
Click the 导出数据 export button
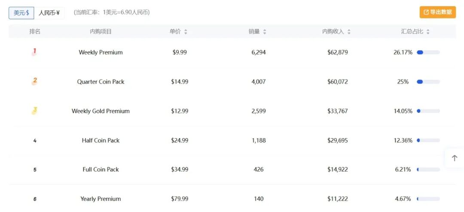[x=437, y=12]
